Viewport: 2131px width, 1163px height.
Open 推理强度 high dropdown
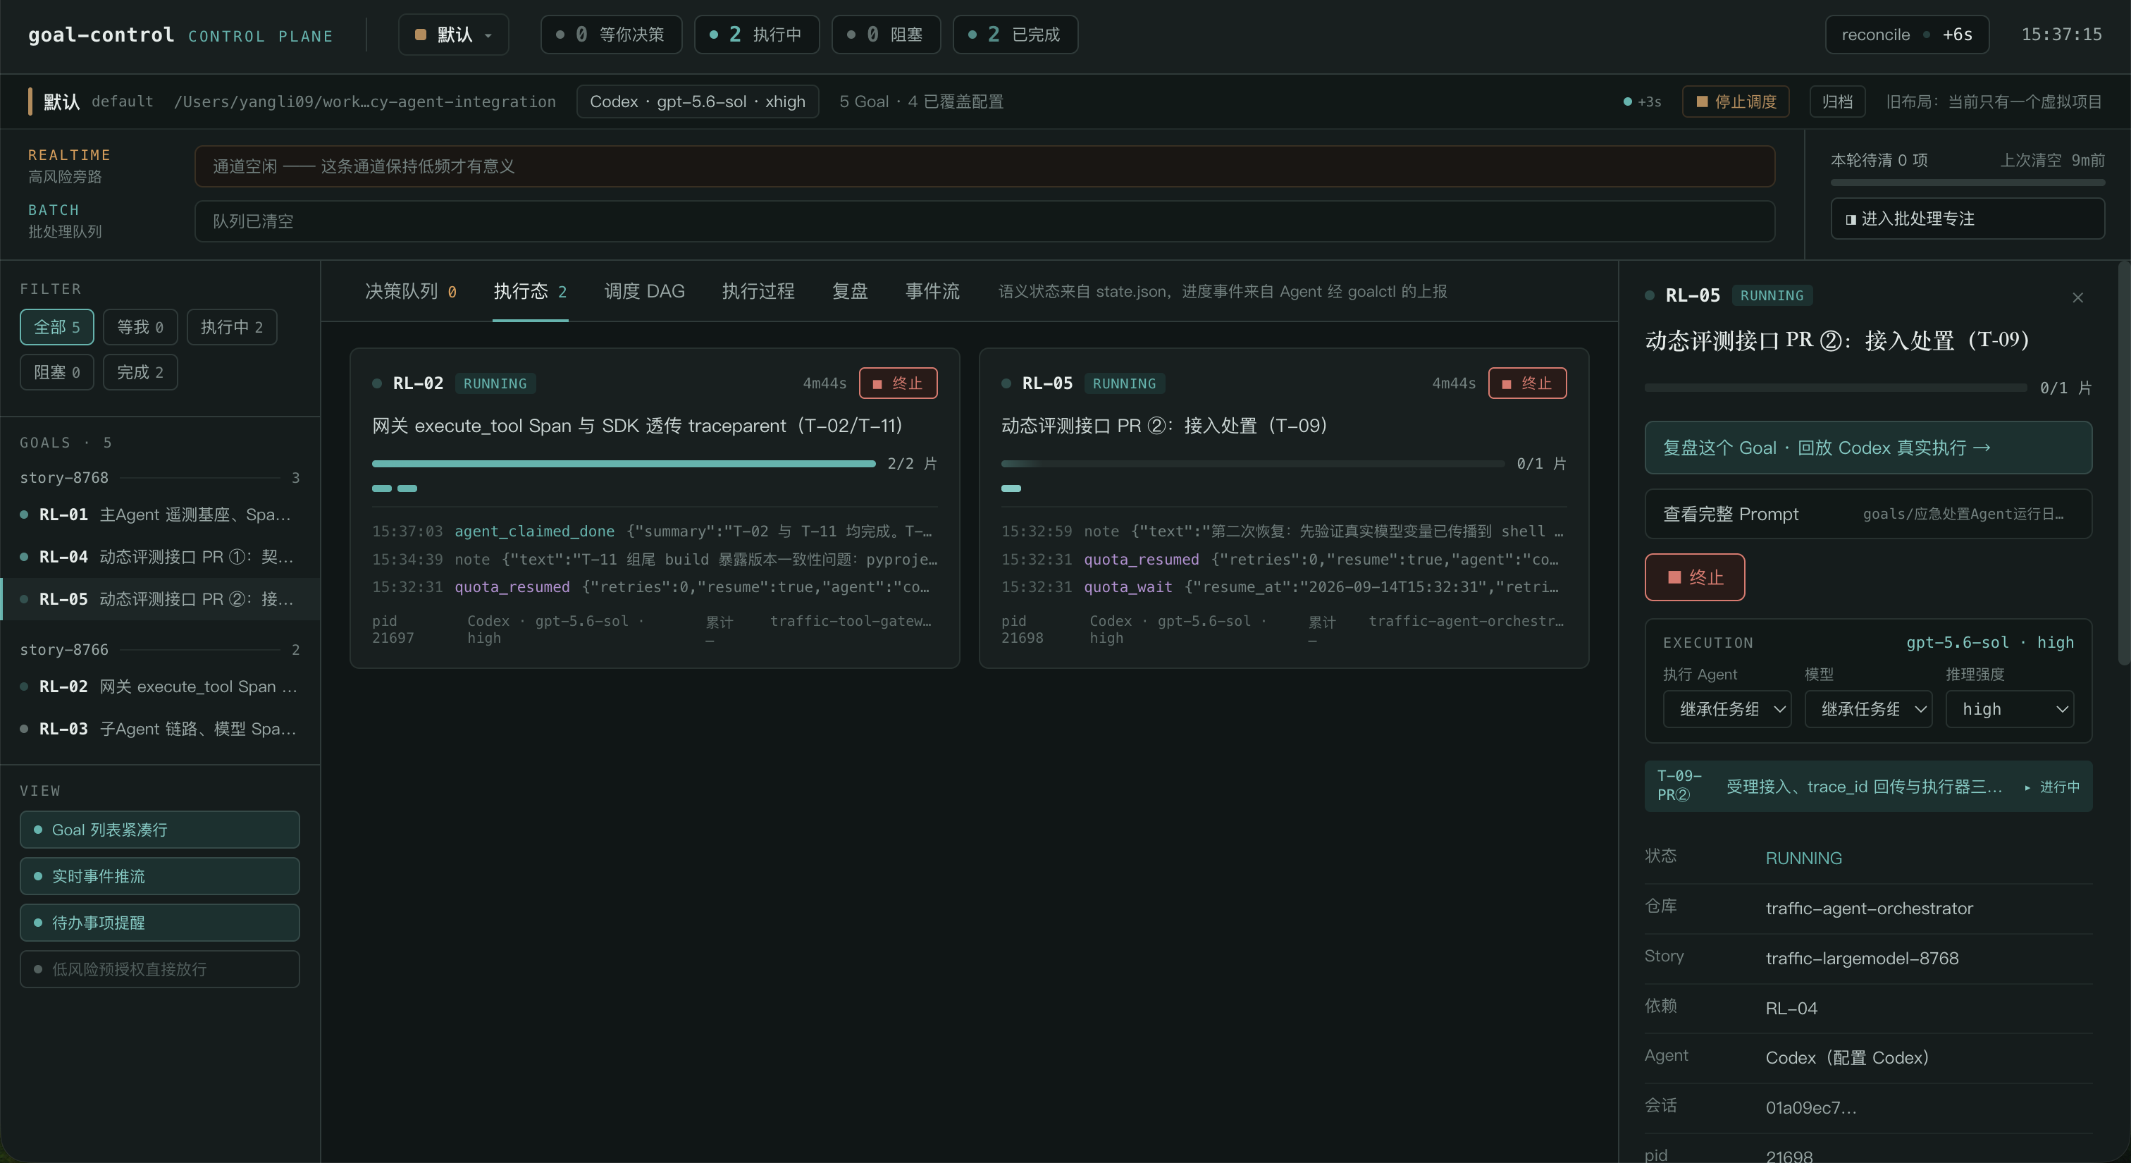tap(2009, 709)
